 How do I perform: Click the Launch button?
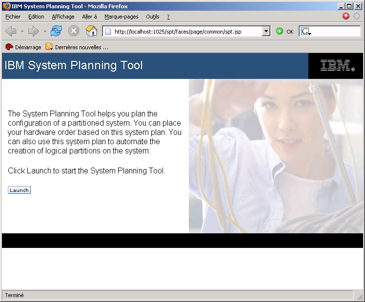19,190
